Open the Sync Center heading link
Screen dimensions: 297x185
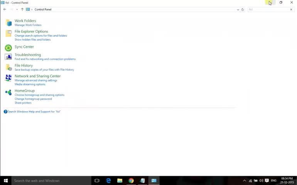pos(24,47)
